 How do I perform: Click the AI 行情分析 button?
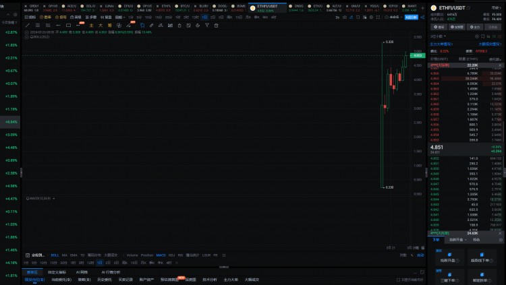(x=112, y=272)
